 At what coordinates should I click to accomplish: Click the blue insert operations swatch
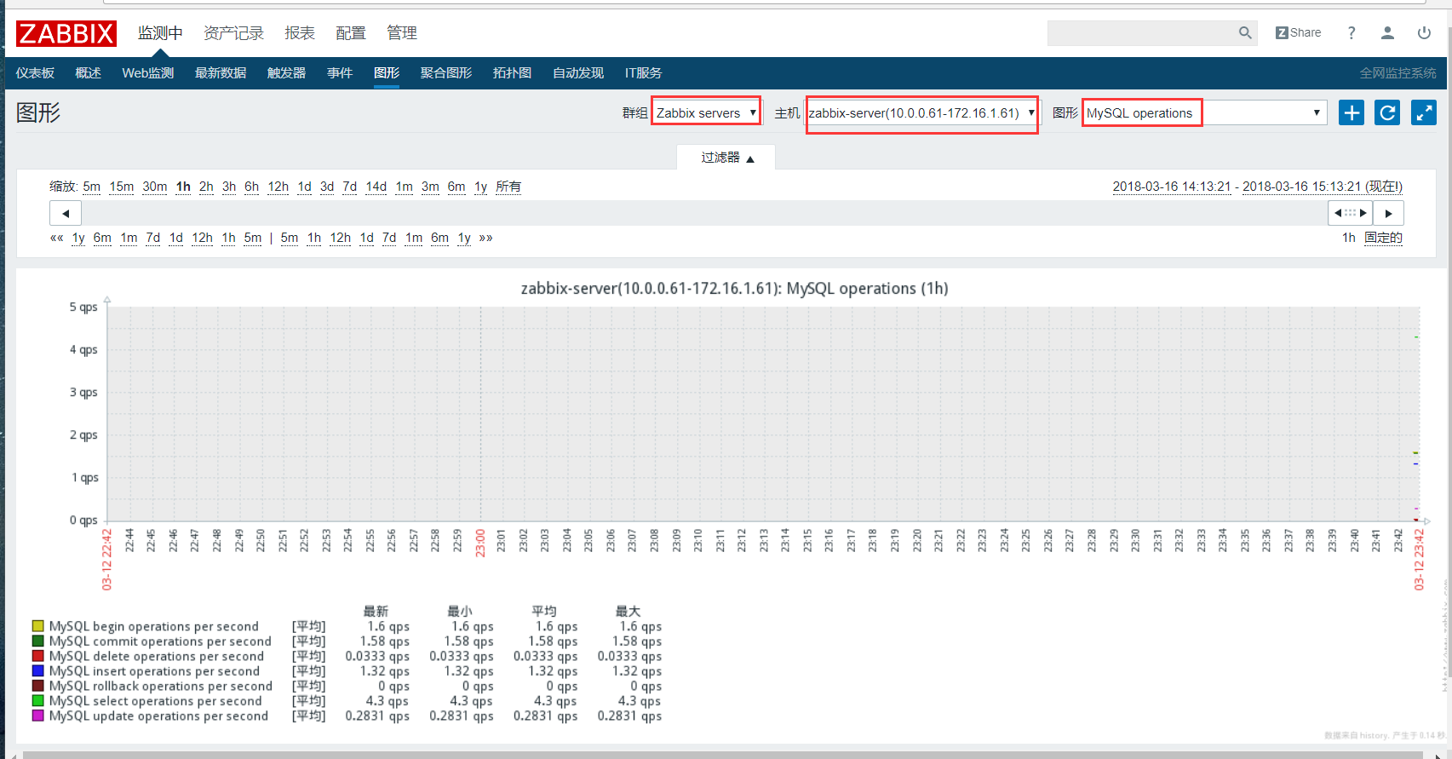coord(37,671)
